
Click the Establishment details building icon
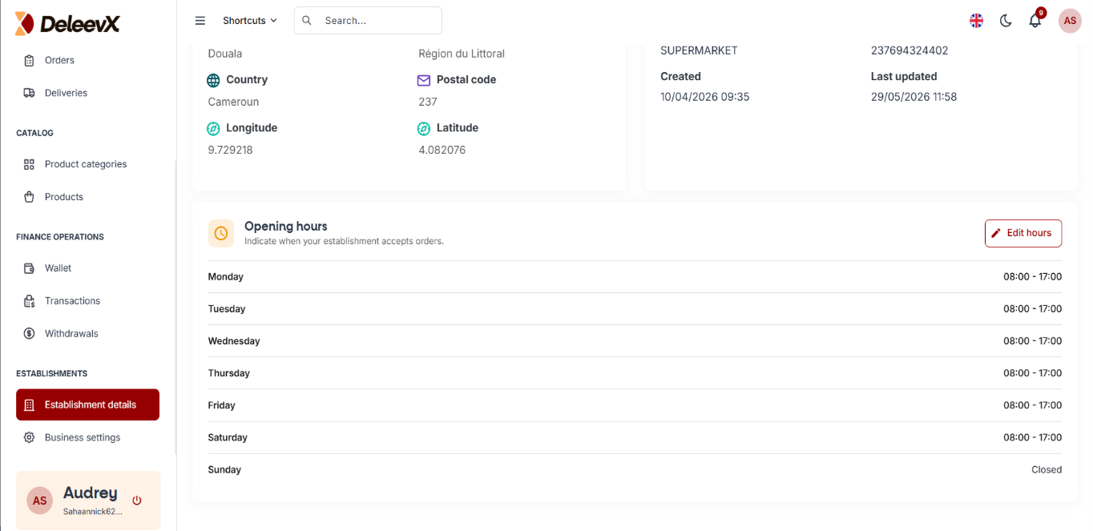30,405
